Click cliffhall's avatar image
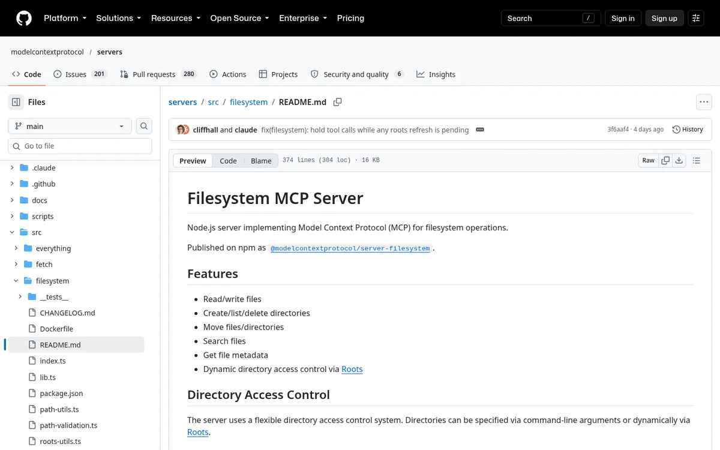720x450 pixels. tap(181, 130)
